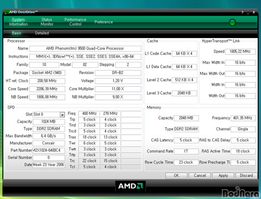Select the Basic sub-tab

pos(16,33)
